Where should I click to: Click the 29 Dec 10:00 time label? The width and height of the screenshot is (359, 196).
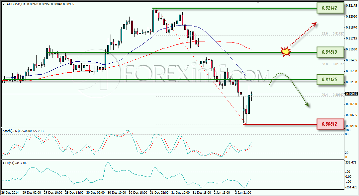pos(53,193)
